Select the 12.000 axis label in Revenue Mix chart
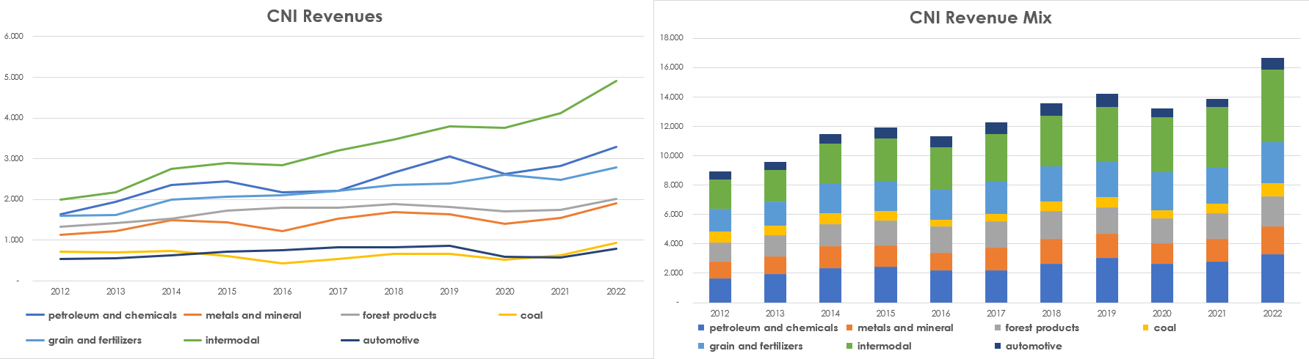The width and height of the screenshot is (1309, 359). 671,126
